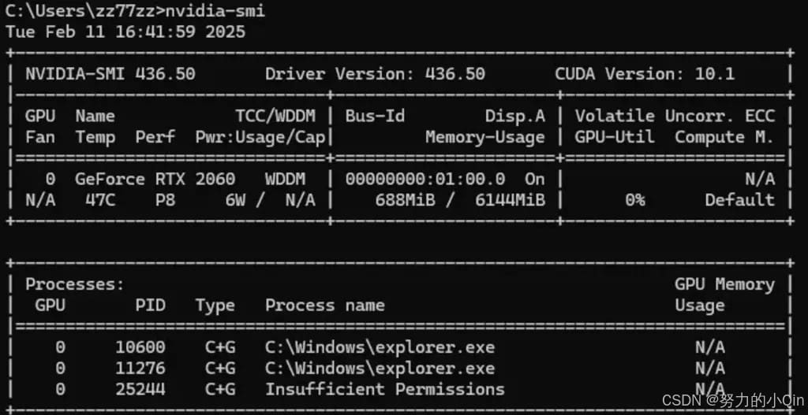
Task: Select the 0% GPU-Util value
Action: (635, 200)
